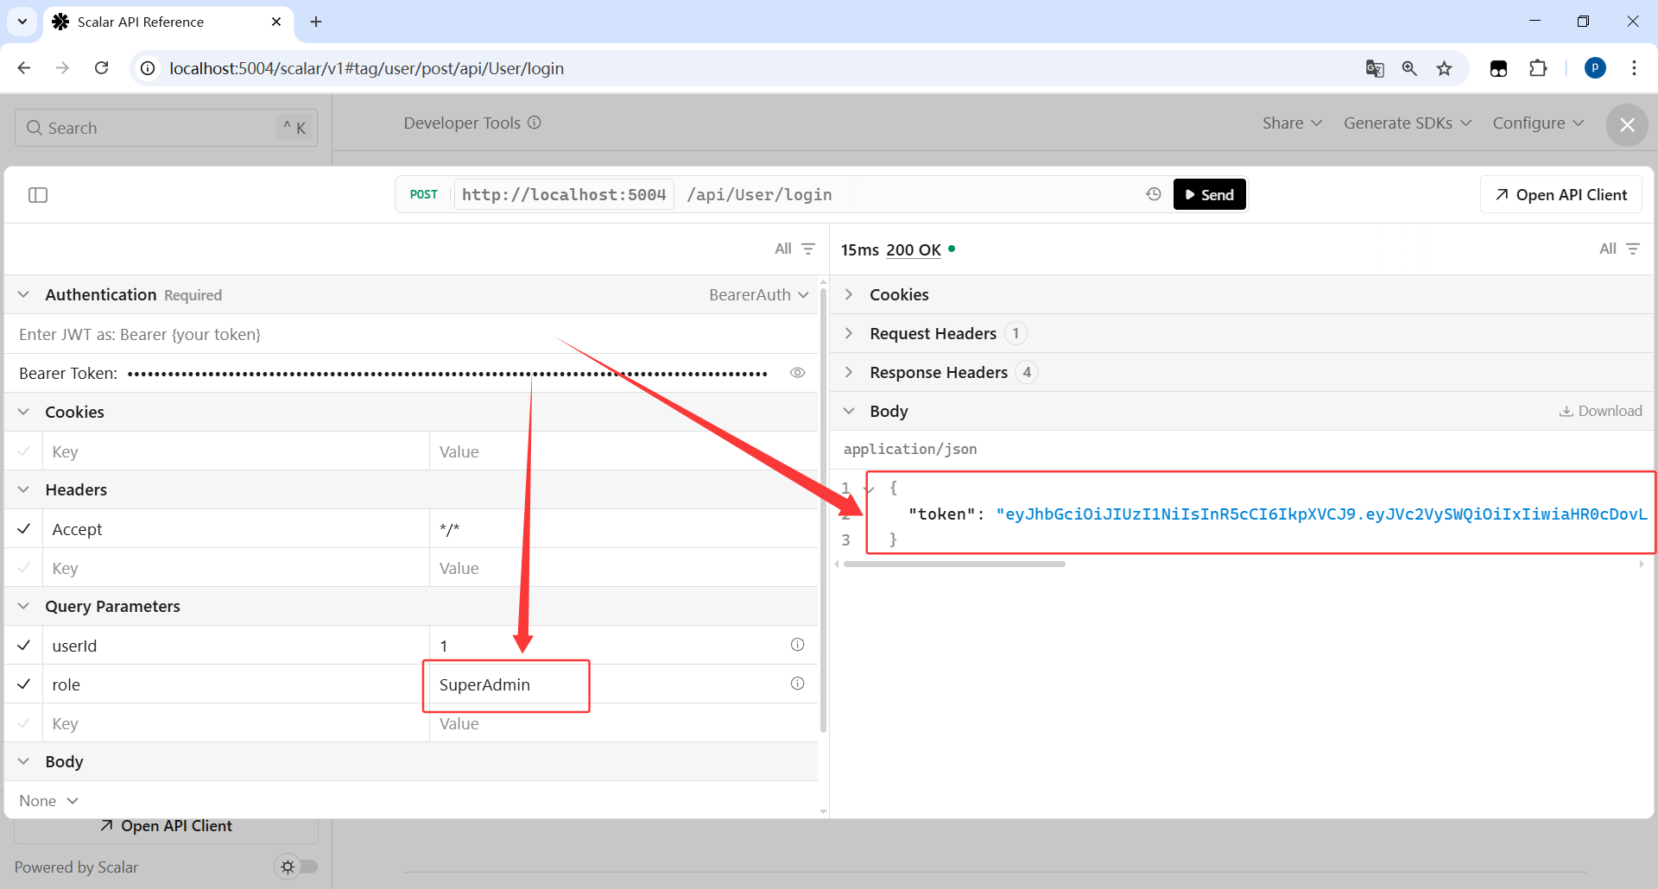The height and width of the screenshot is (889, 1658).
Task: Open the Share menu
Action: tap(1292, 123)
